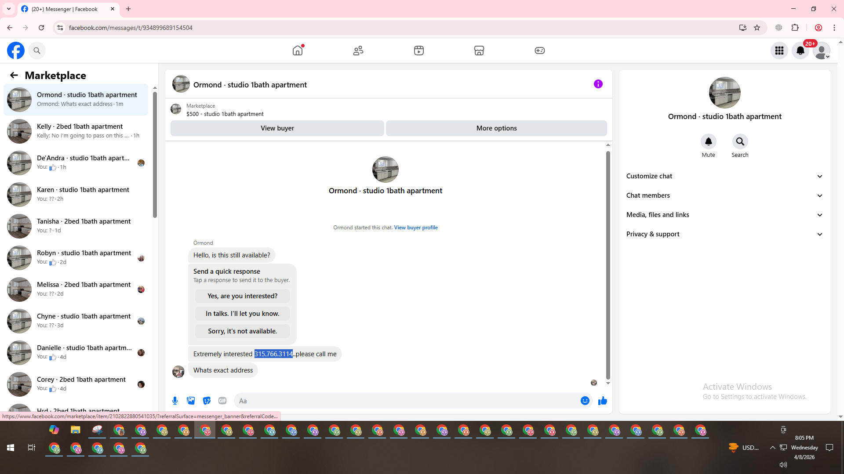The height and width of the screenshot is (474, 844).
Task: Click the large listing thumbnail in right panel
Action: click(724, 93)
